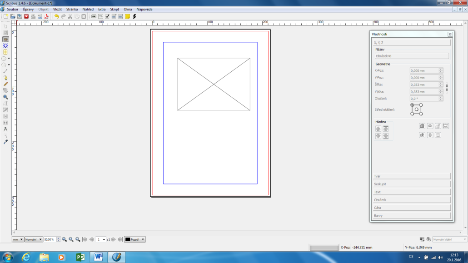Viewport: 468px width, 263px height.
Task: Open the mm units dropdown
Action: pyautogui.click(x=18, y=239)
